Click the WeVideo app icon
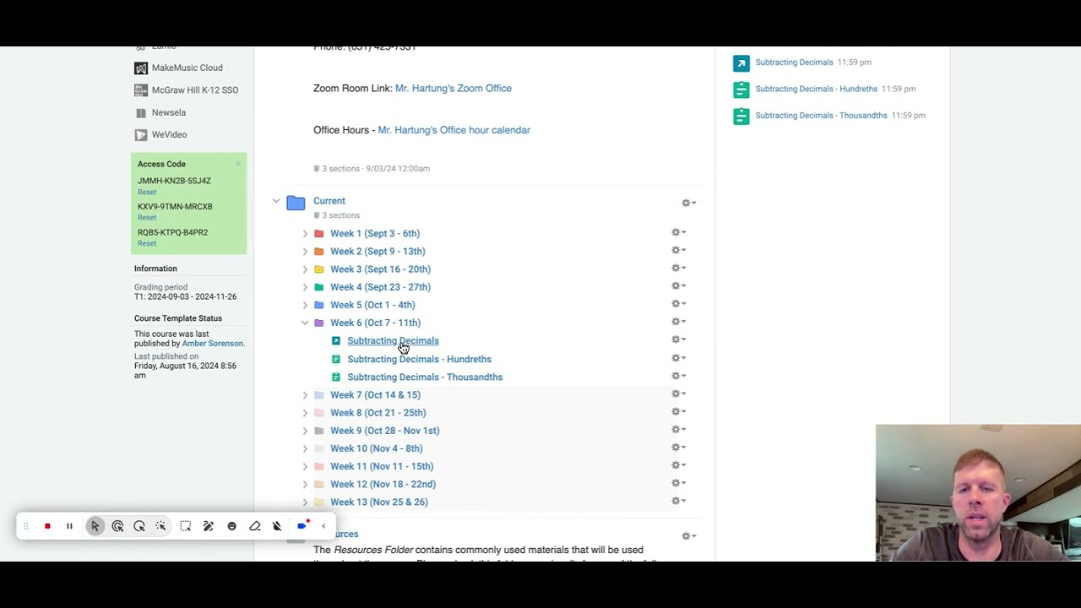 [141, 134]
